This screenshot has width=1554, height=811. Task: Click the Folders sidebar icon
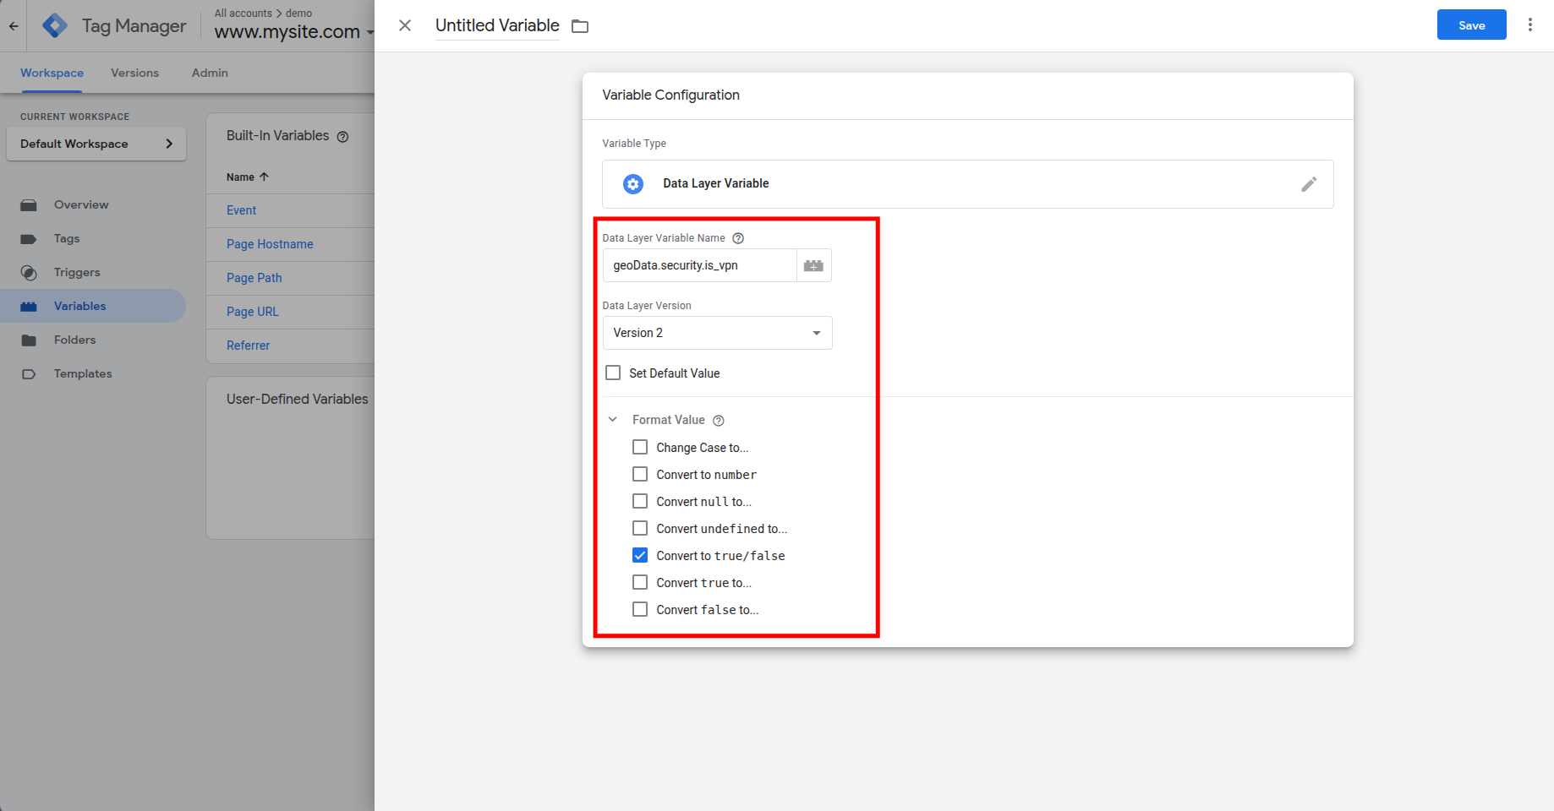[29, 340]
